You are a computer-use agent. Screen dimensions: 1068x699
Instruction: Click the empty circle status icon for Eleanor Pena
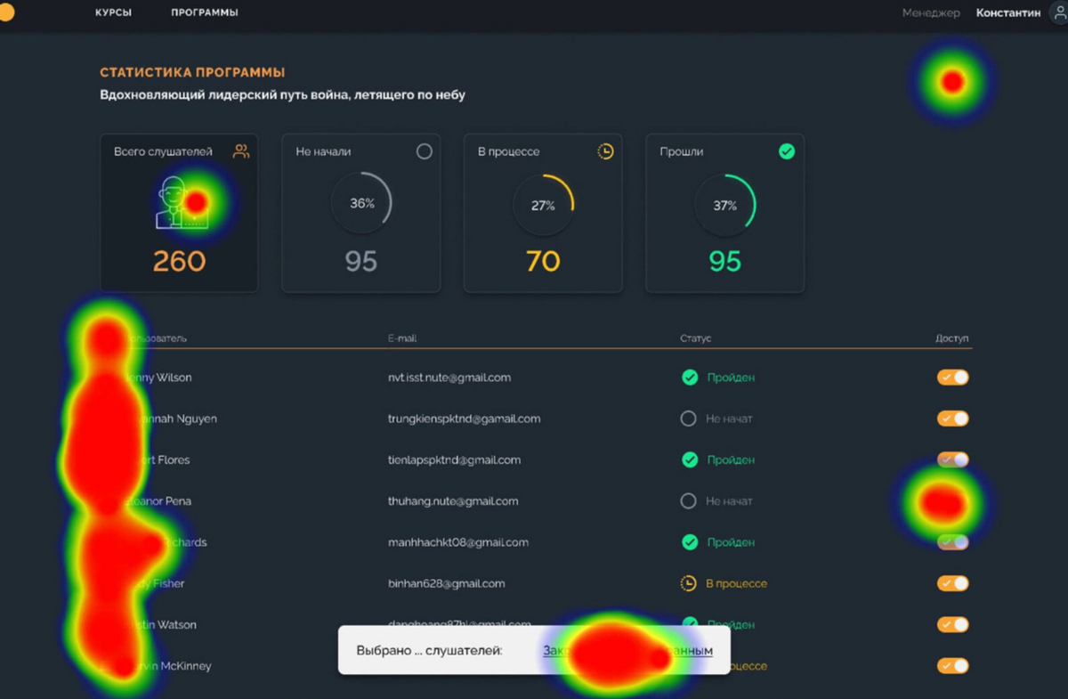[x=688, y=501]
